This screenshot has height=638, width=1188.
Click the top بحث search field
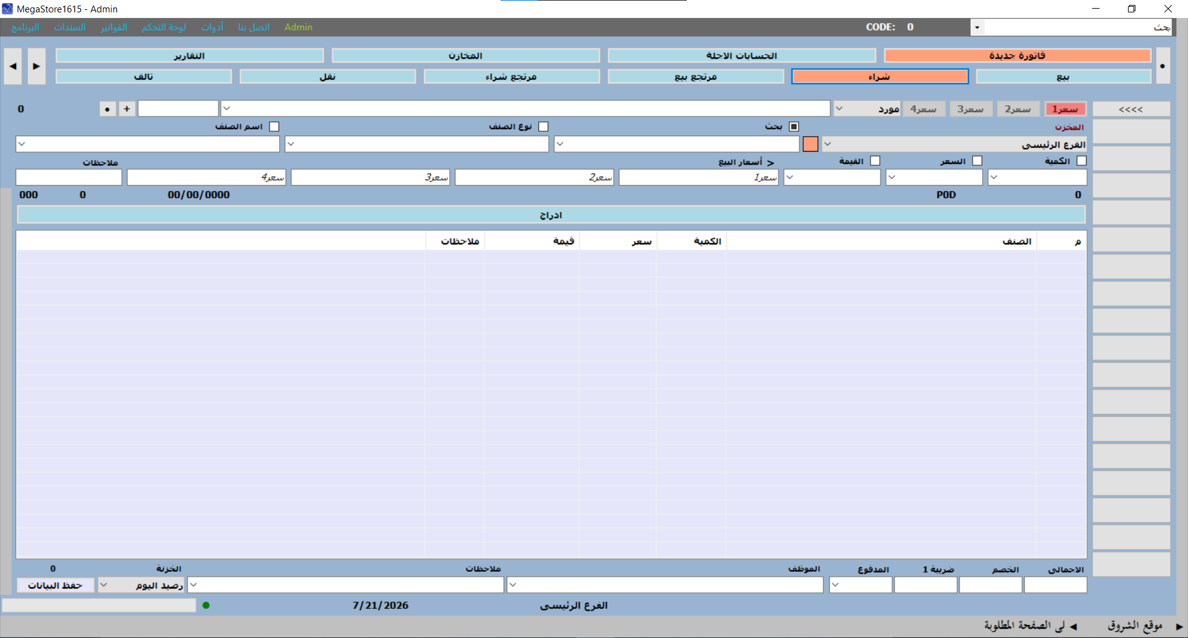(1078, 27)
